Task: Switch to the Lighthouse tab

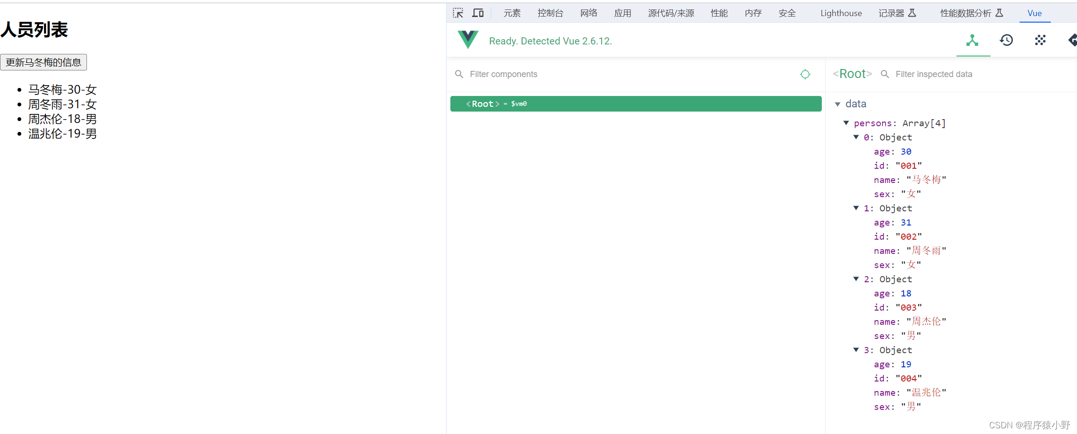Action: [841, 13]
